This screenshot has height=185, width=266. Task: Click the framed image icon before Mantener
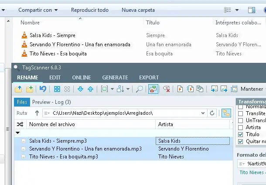(x=234, y=89)
